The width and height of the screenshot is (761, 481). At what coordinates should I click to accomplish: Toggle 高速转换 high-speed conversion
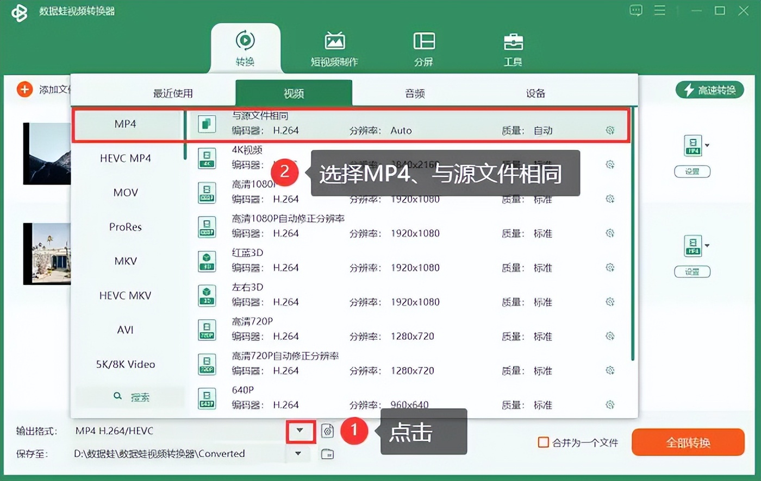click(709, 90)
